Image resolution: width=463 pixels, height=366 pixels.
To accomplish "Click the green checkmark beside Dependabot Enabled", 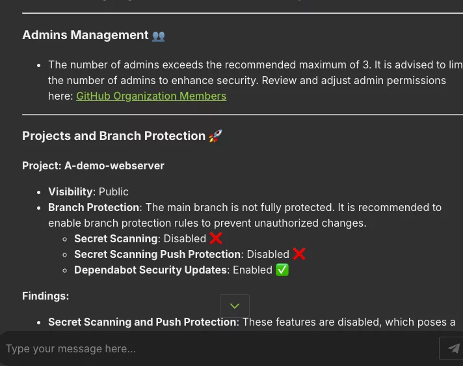I will click(282, 270).
